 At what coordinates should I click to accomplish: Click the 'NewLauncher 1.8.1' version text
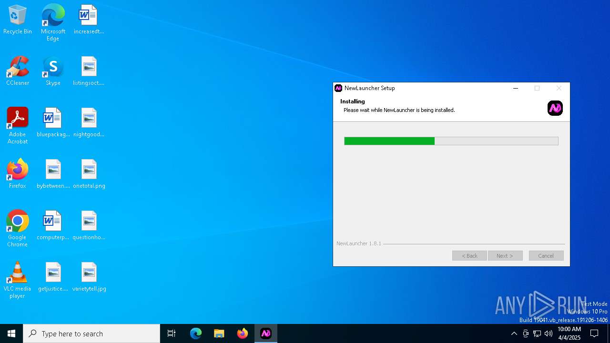[359, 243]
